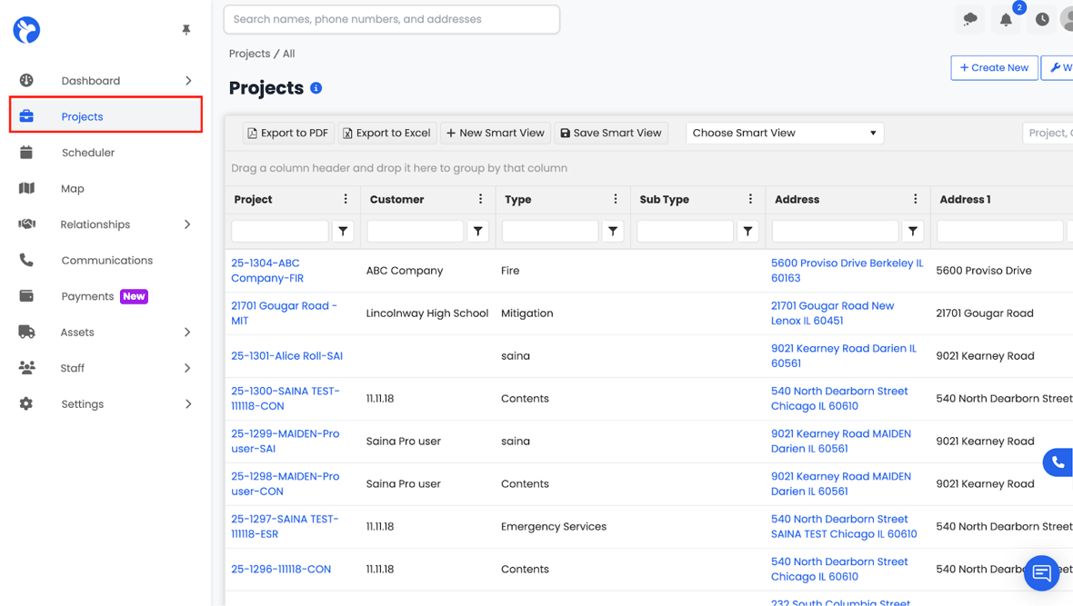The width and height of the screenshot is (1073, 606).
Task: Open the Choose Smart View dropdown
Action: pos(785,133)
